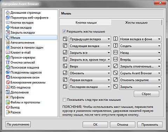168x132 pixels.
Task: Open the Предыдущая вкладка dropdown
Action: (90, 39)
